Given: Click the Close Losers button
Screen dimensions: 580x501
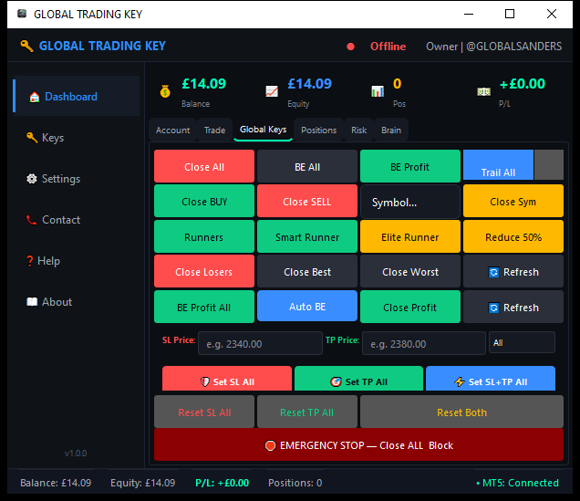Looking at the screenshot, I should pos(204,272).
